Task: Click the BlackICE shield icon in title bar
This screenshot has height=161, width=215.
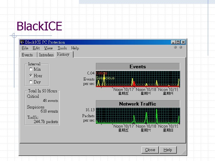Action: pos(22,42)
